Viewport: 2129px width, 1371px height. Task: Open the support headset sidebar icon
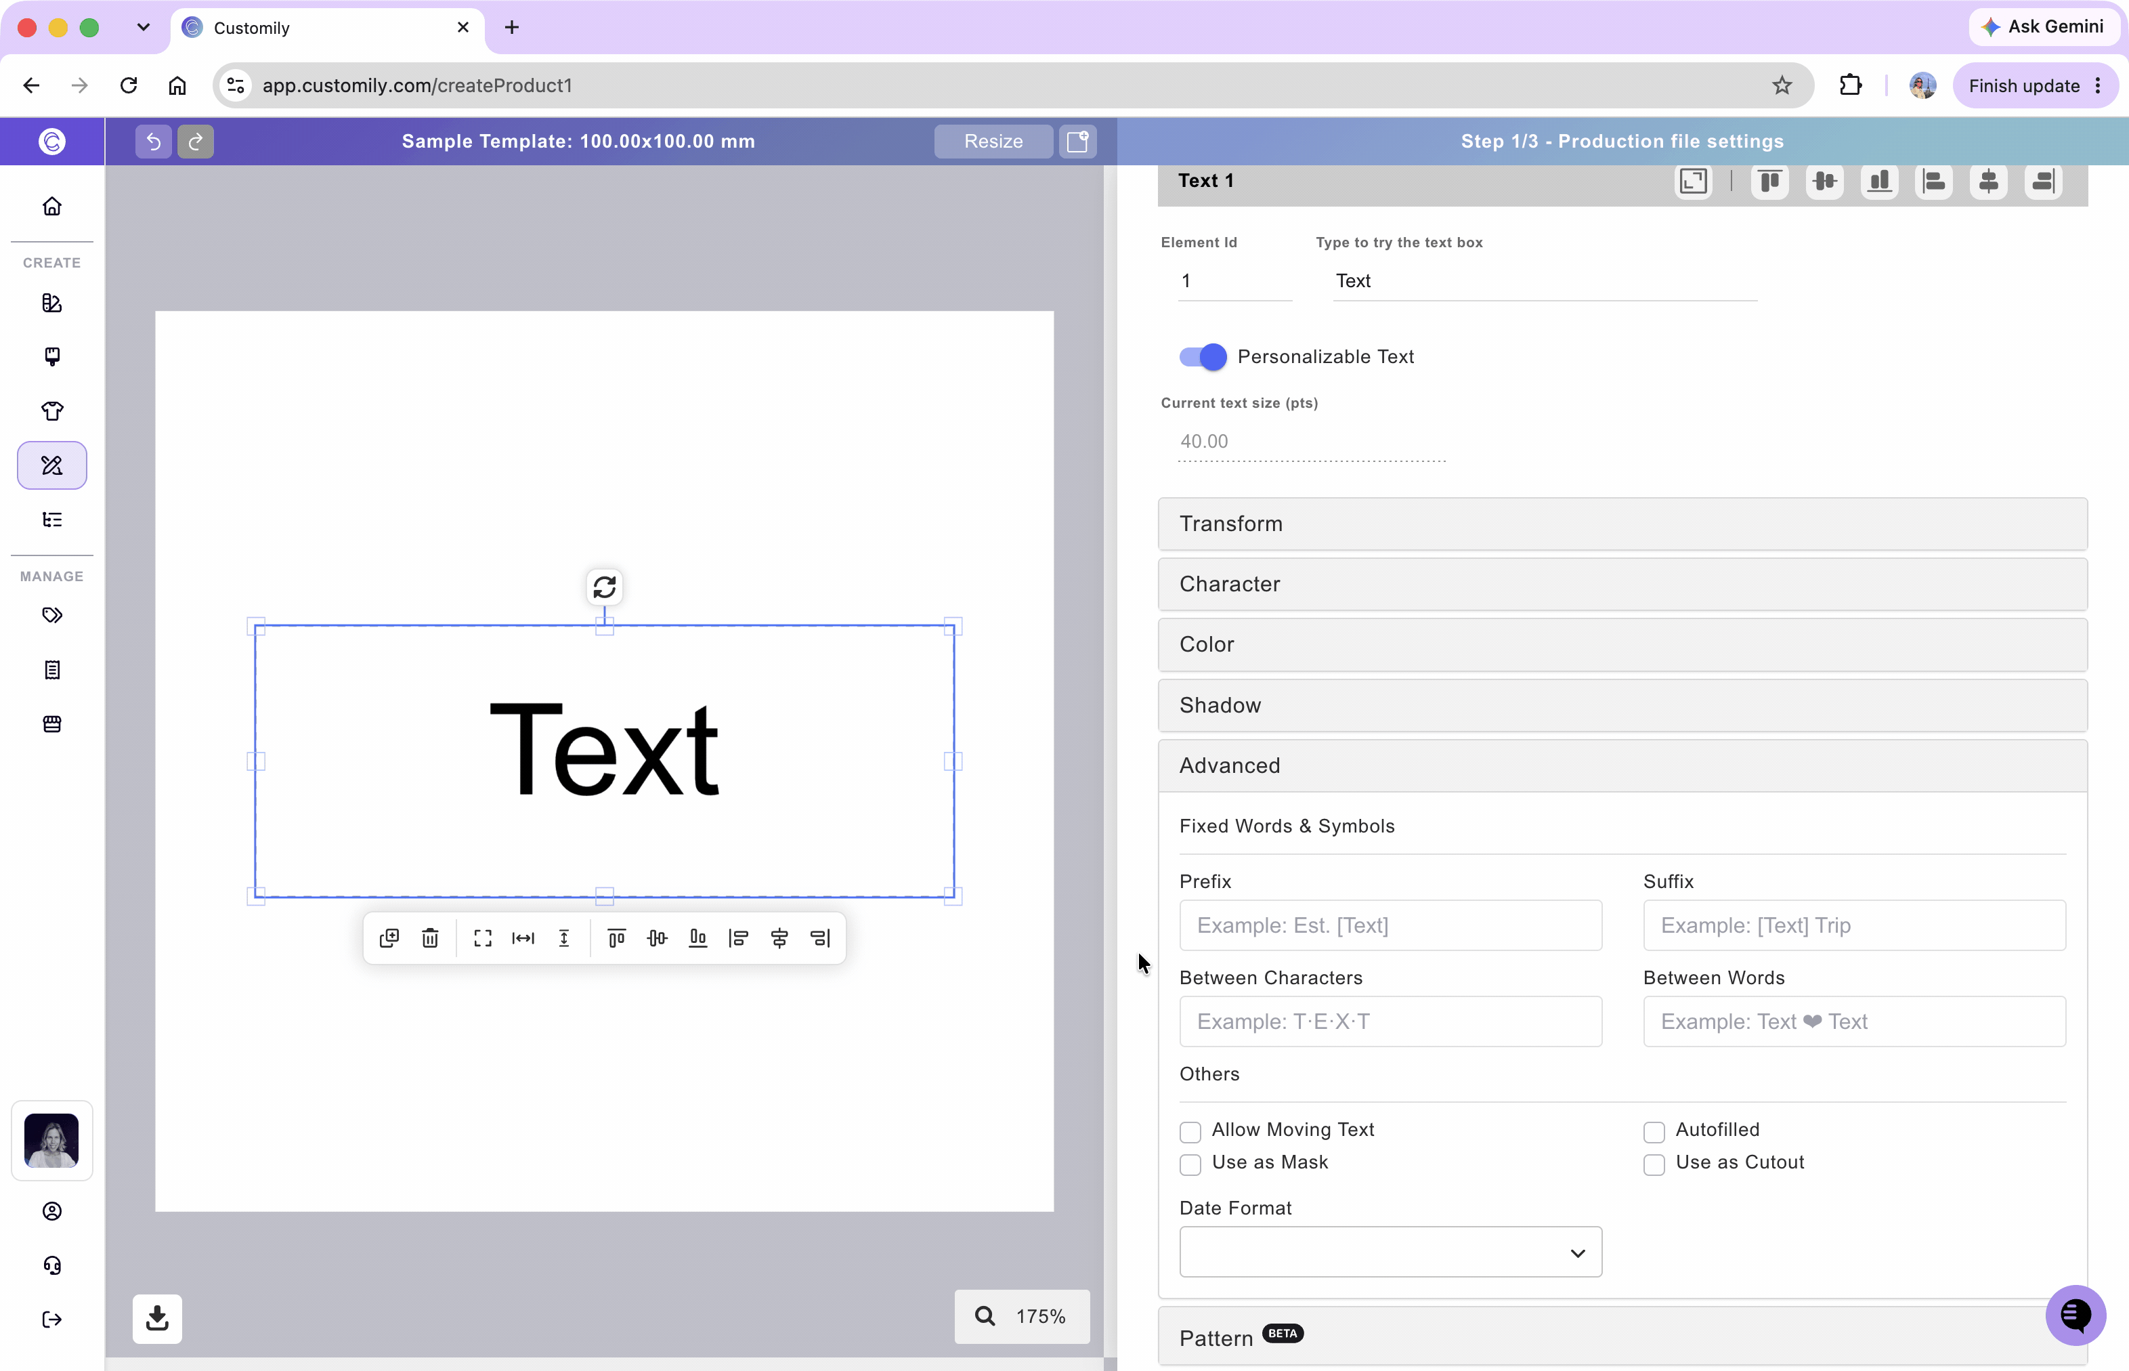[53, 1265]
